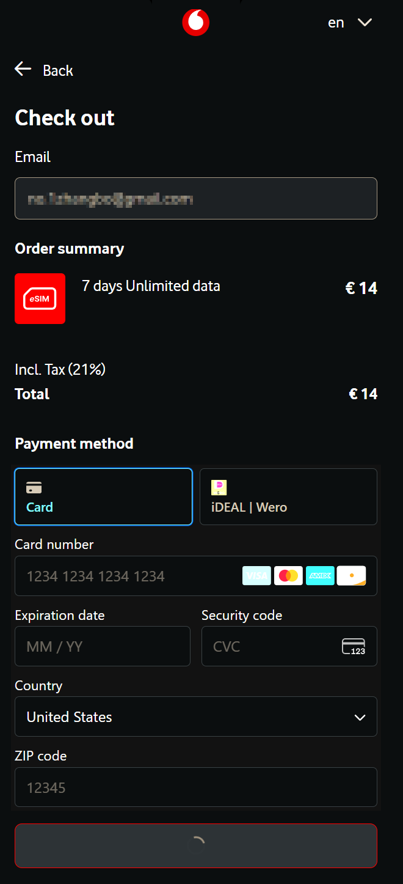Image resolution: width=403 pixels, height=884 pixels.
Task: Open the Country United States dropdown
Action: [196, 716]
